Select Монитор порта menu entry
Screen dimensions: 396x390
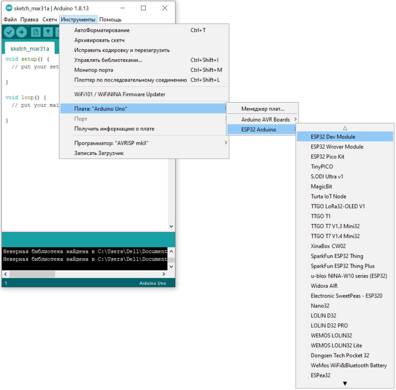pyautogui.click(x=94, y=70)
